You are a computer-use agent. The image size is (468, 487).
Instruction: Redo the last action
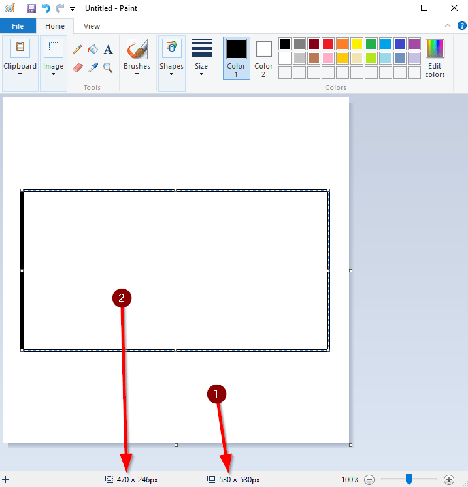tap(59, 8)
